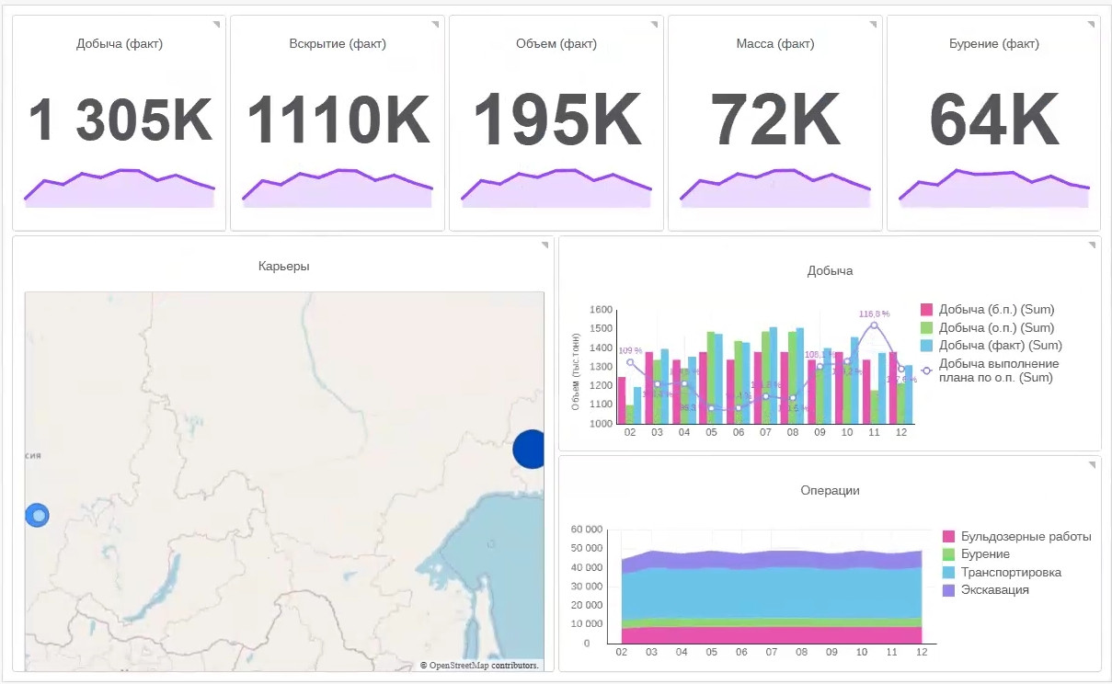This screenshot has width=1112, height=684.
Task: Open corner menu of Операции chart widget
Action: tap(1092, 465)
